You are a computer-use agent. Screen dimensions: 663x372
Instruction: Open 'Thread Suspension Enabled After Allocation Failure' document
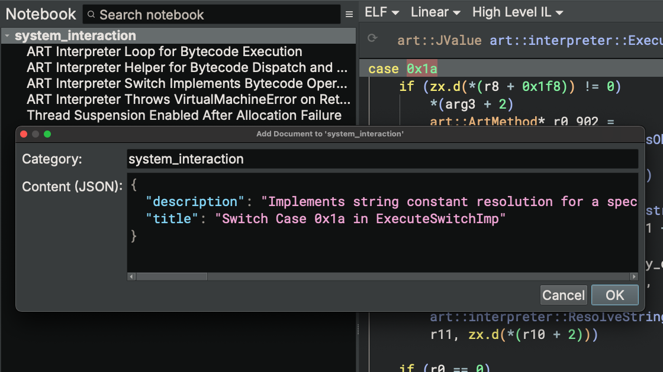[184, 115]
